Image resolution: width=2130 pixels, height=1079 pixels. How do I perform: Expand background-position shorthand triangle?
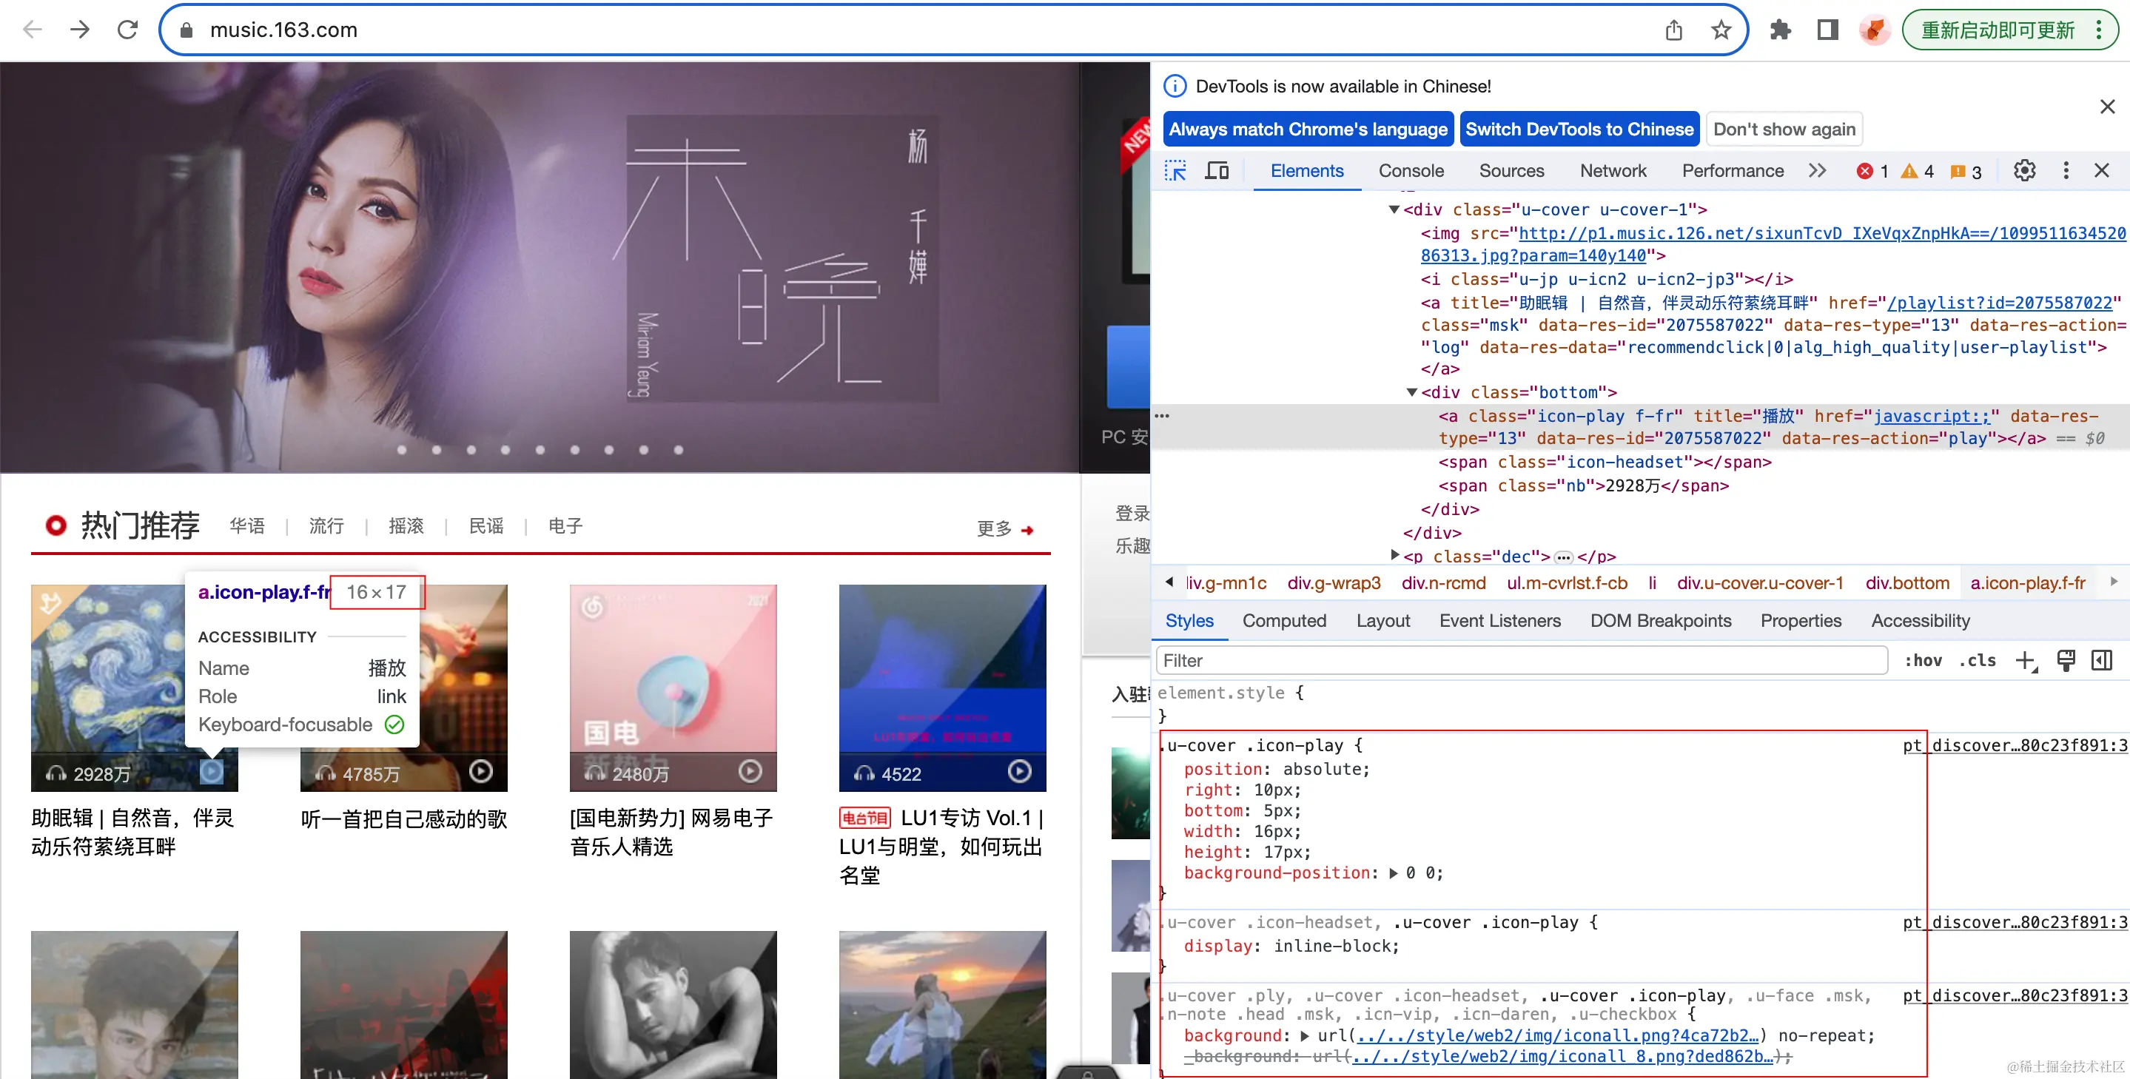pyautogui.click(x=1394, y=874)
